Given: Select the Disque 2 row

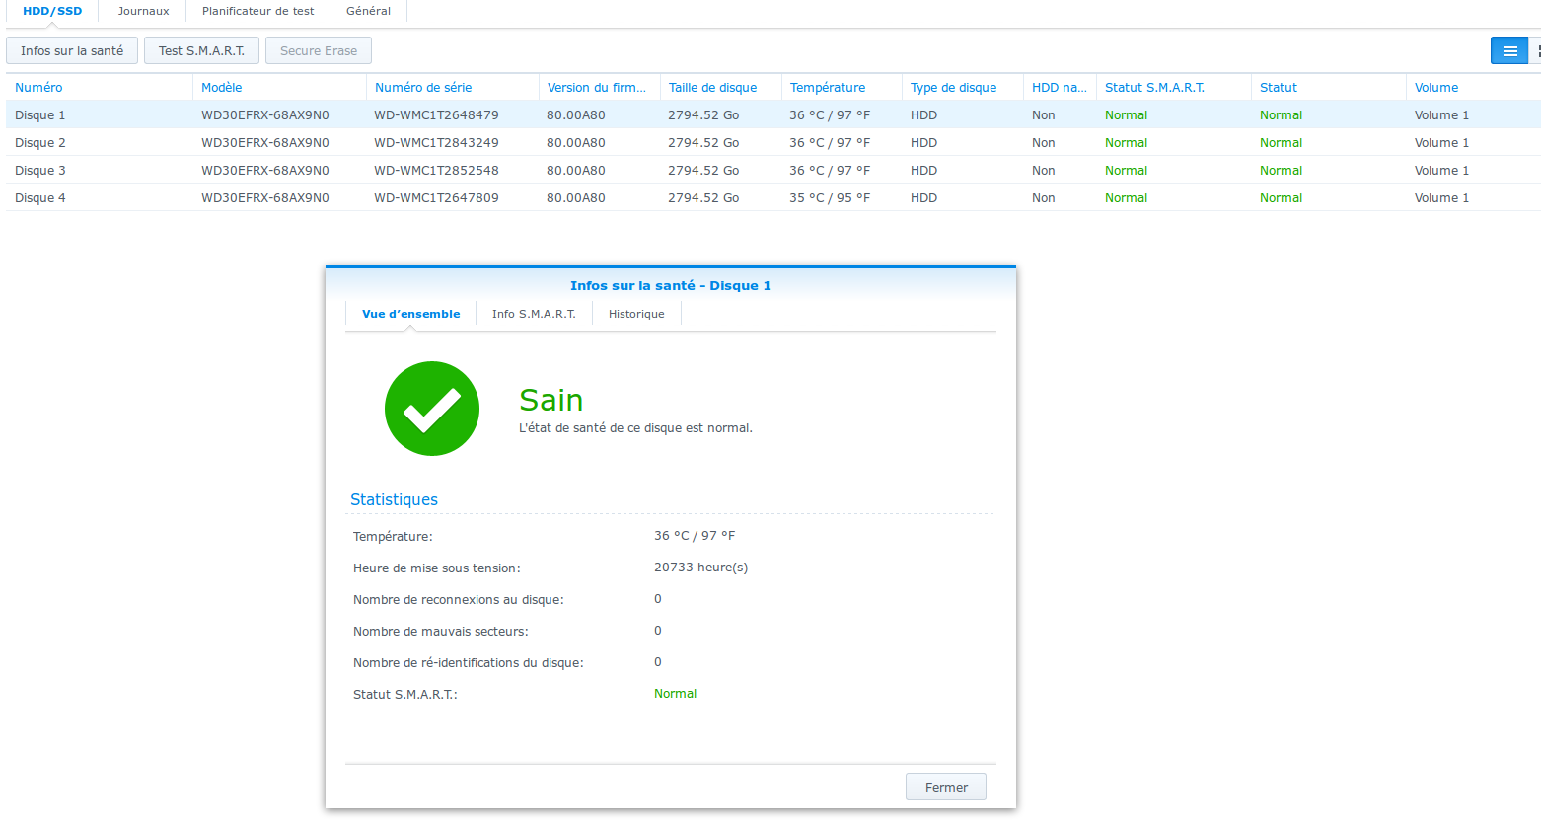Looking at the screenshot, I should pos(40,143).
